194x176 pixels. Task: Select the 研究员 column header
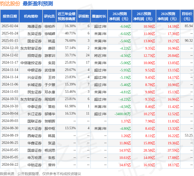pyautogui.click(x=49, y=16)
